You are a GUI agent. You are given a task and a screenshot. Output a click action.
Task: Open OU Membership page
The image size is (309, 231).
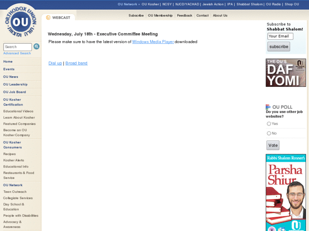click(160, 15)
